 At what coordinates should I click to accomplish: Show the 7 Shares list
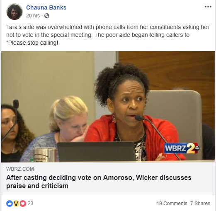[200, 204]
